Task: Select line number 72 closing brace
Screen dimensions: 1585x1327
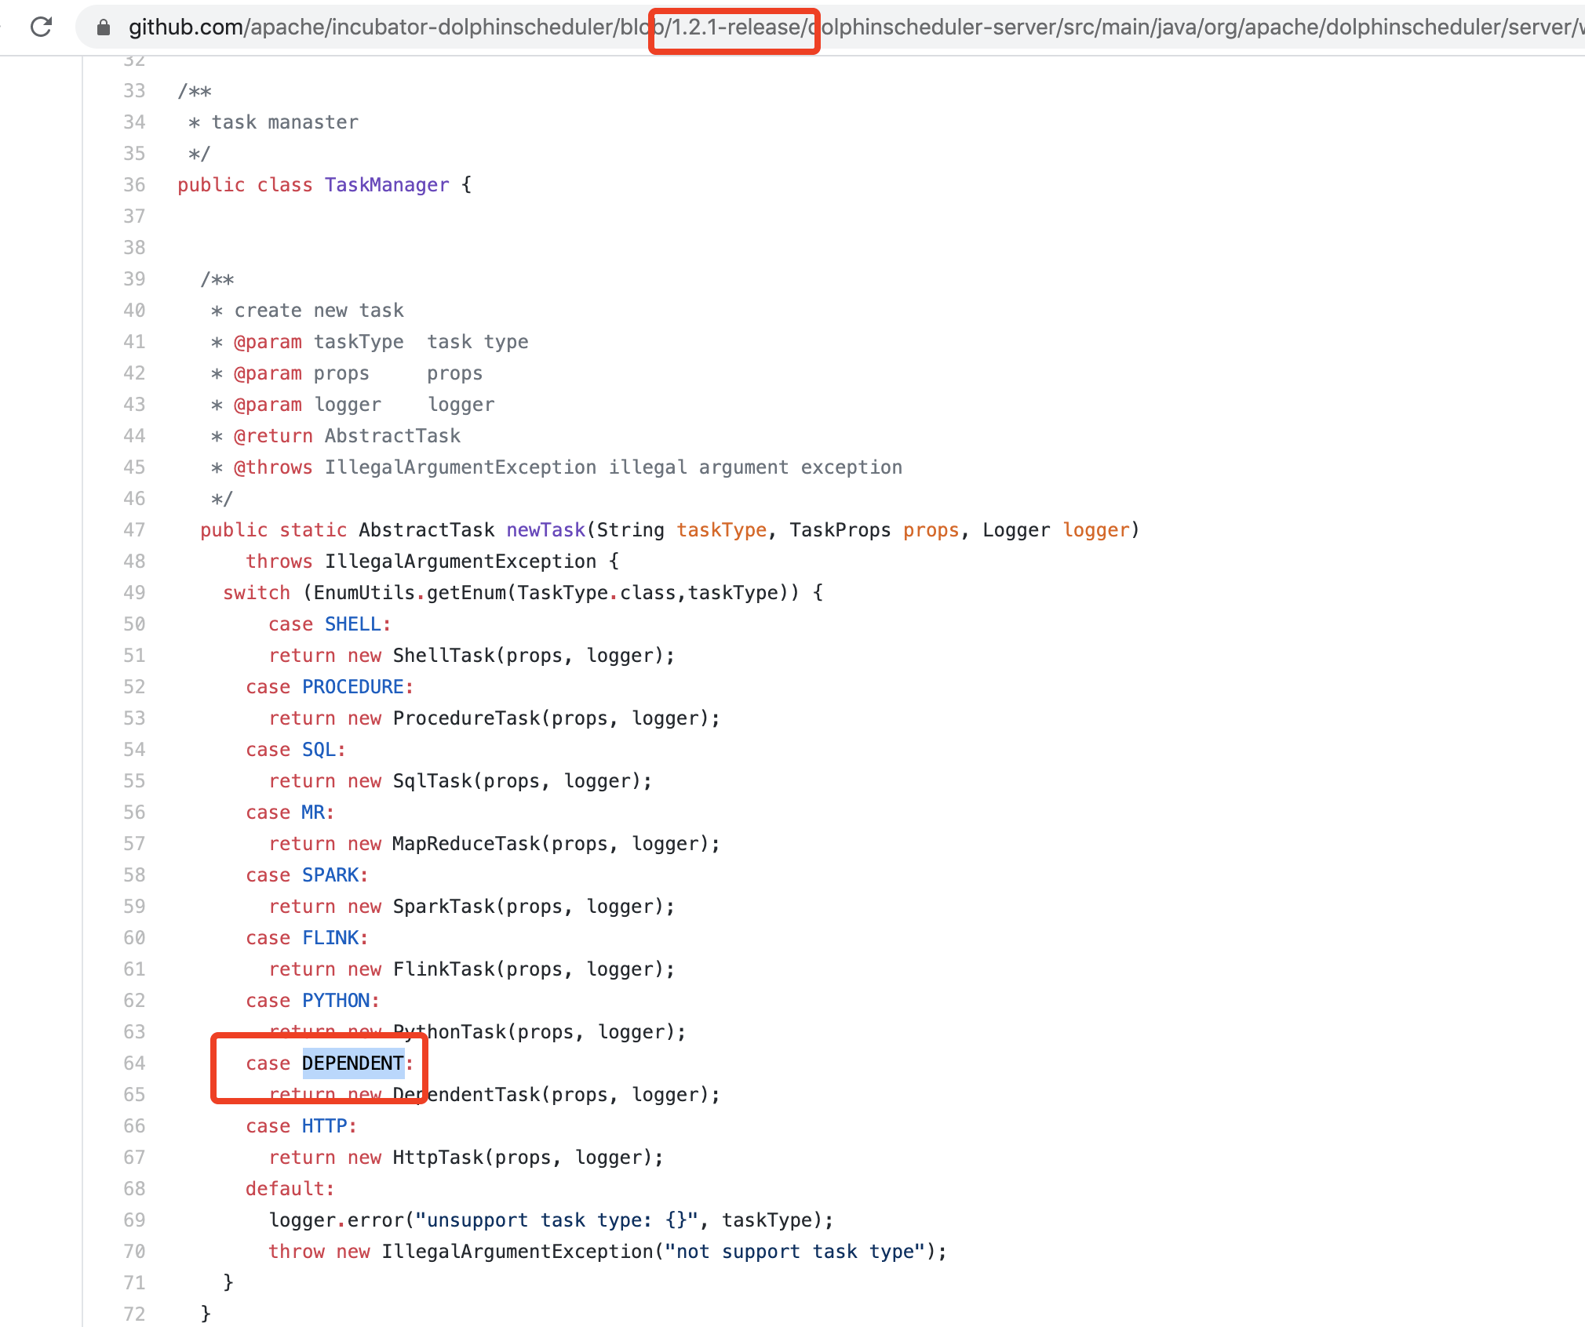Action: tap(134, 1314)
